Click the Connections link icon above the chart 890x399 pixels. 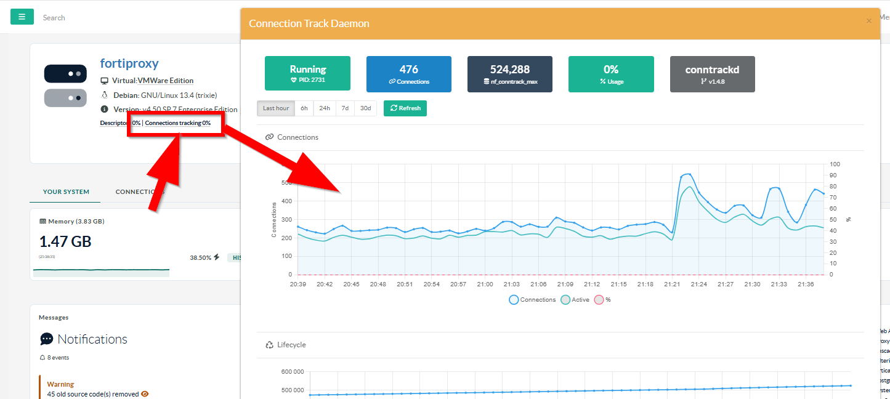point(269,137)
